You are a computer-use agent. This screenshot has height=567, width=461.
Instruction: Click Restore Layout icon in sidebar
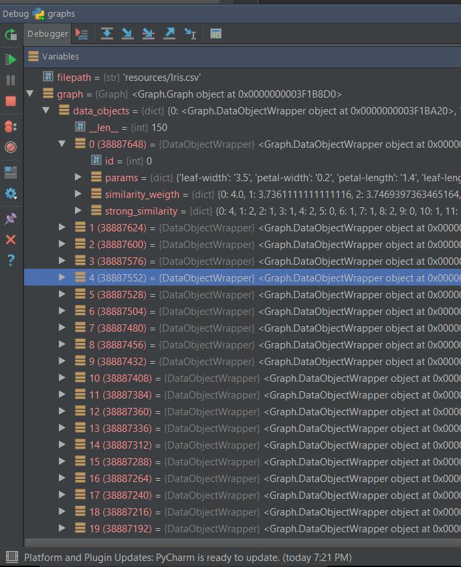11,173
